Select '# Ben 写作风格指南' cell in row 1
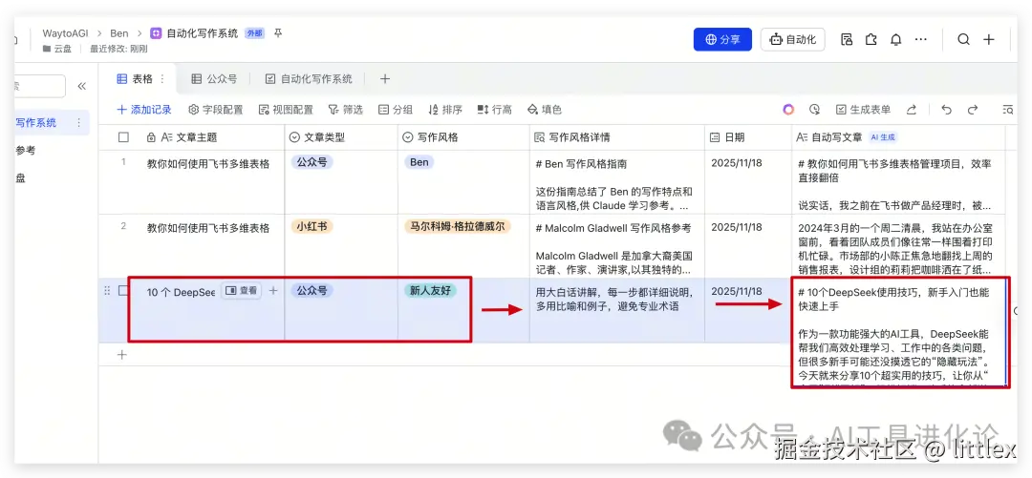1032x478 pixels. click(x=617, y=182)
